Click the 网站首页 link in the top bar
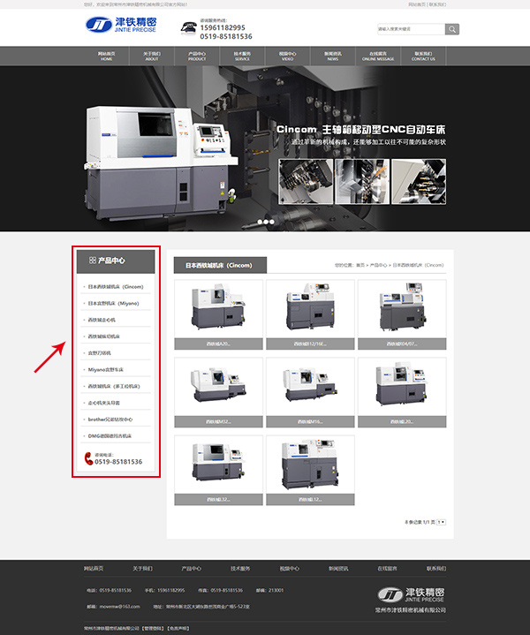Screen dimensions: 530x635 417,4
